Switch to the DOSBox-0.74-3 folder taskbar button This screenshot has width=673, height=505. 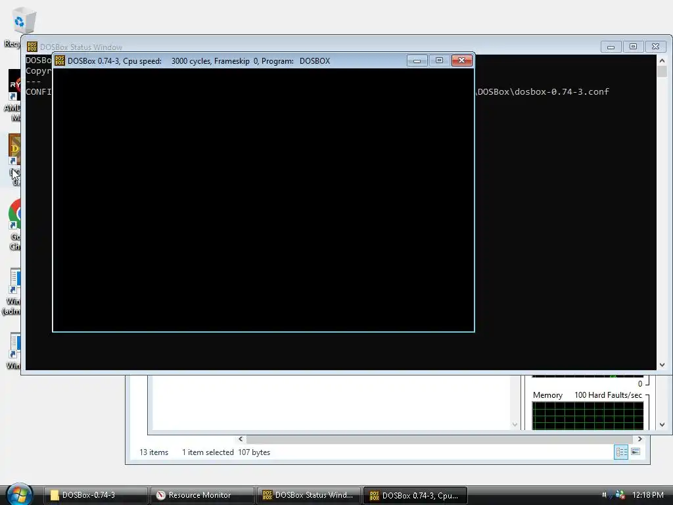pyautogui.click(x=96, y=495)
